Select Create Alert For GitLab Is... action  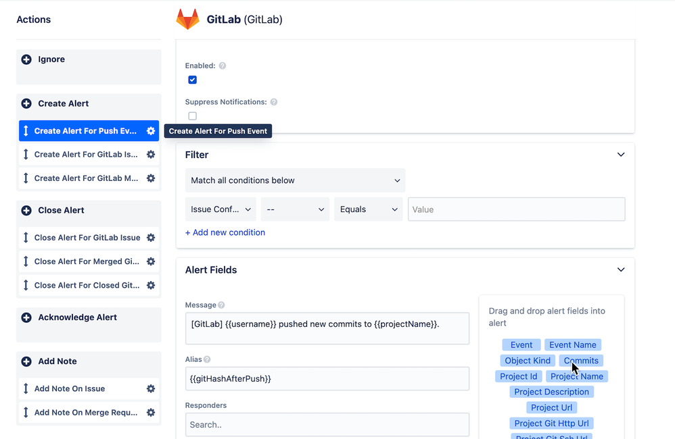pos(89,155)
